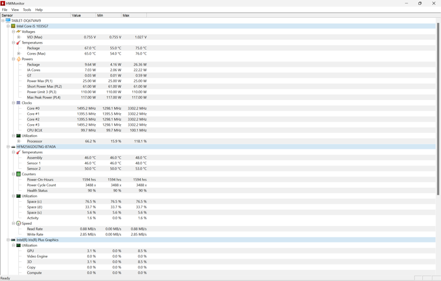Click the Powers flame icon

tap(18, 59)
